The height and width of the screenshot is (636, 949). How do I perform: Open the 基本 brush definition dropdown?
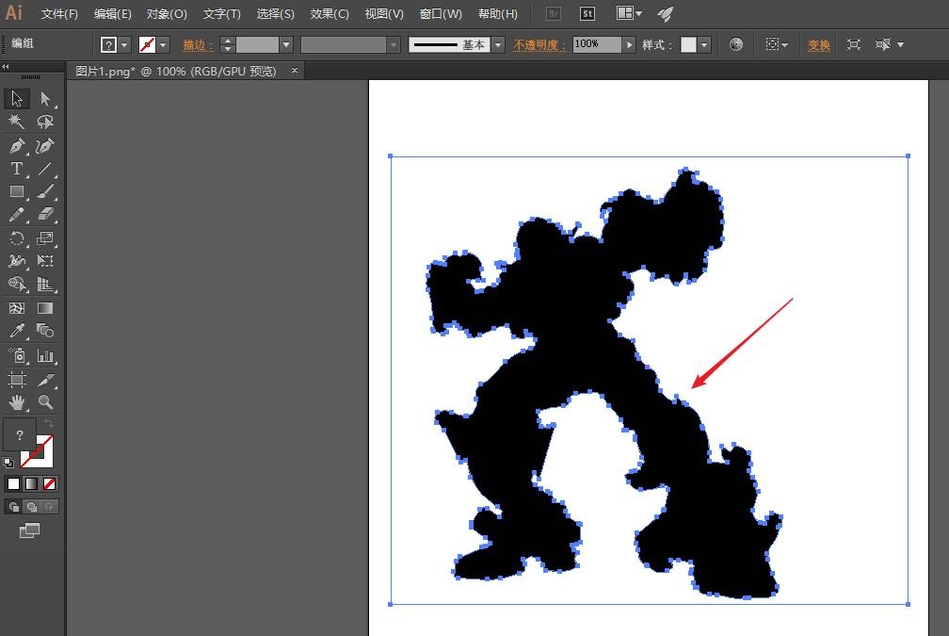[x=497, y=45]
